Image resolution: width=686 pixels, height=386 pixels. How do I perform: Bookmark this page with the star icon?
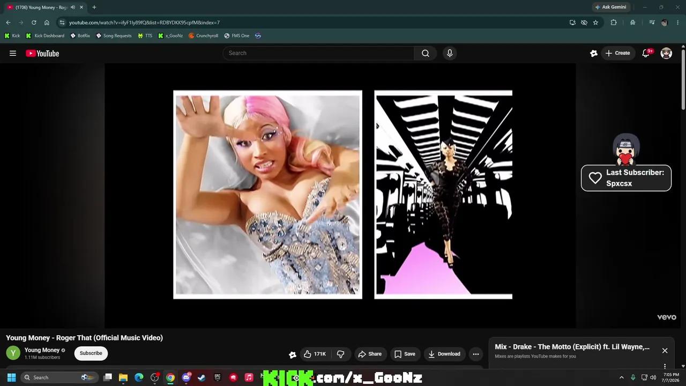pyautogui.click(x=595, y=23)
